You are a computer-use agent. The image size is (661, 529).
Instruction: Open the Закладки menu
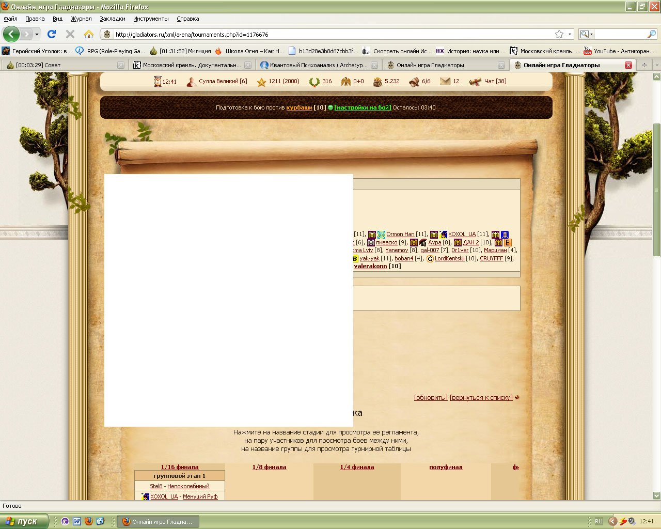[x=113, y=19]
